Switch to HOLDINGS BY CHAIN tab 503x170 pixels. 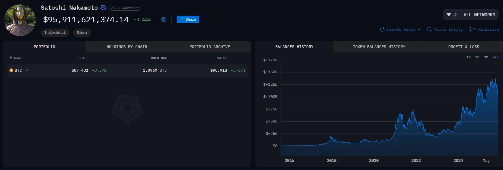[x=127, y=47]
